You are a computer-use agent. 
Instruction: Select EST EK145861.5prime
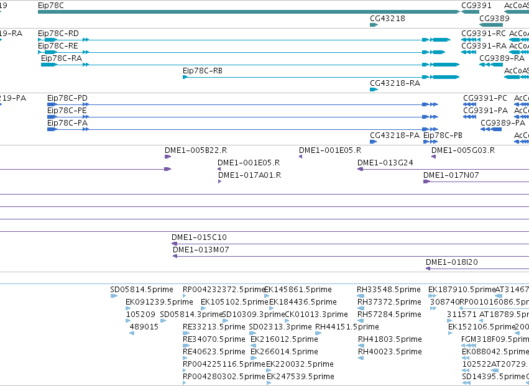coord(298,290)
